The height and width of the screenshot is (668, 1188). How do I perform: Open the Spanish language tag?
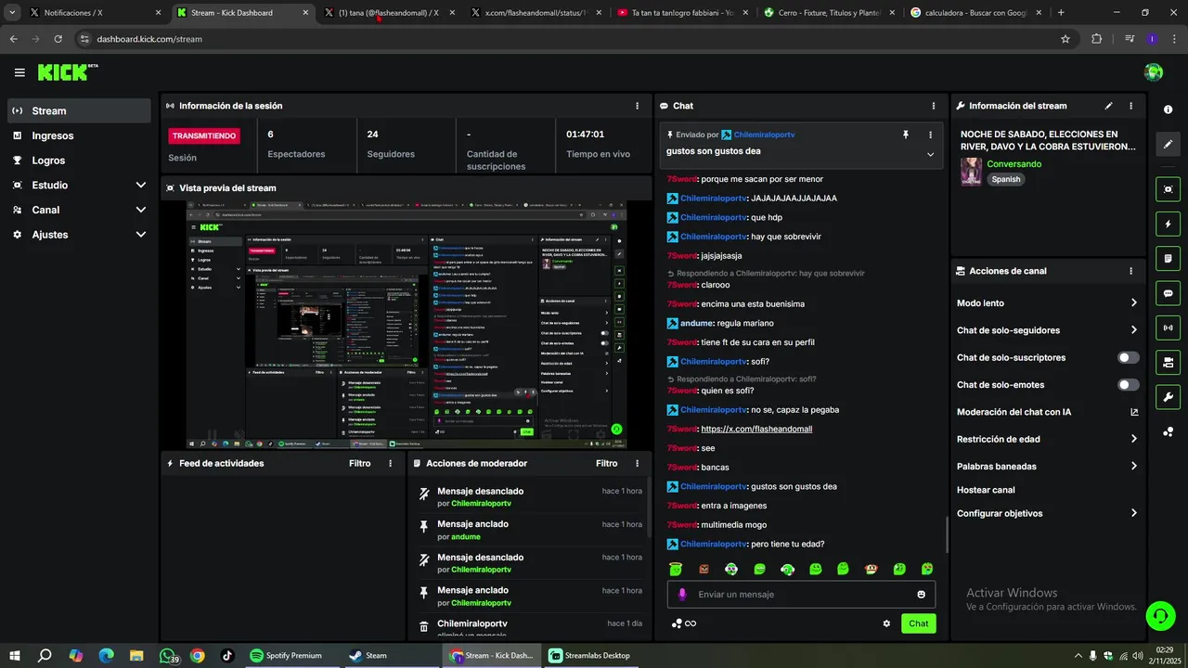[x=1005, y=179]
